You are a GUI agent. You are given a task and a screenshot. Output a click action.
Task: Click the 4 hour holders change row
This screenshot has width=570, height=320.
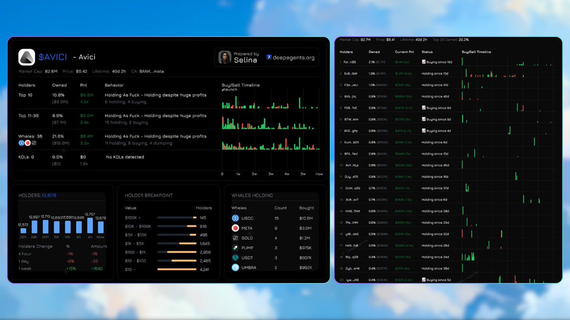(x=63, y=254)
